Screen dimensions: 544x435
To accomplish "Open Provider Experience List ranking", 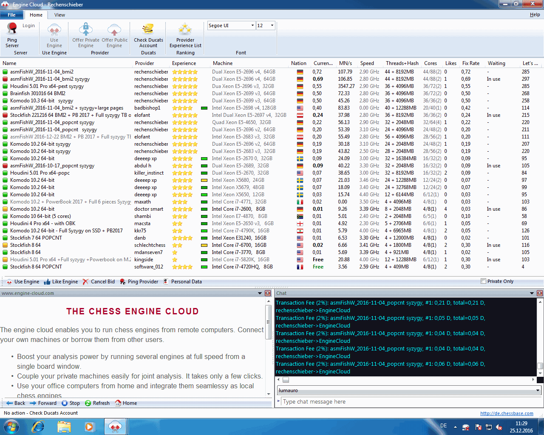I will 185,35.
